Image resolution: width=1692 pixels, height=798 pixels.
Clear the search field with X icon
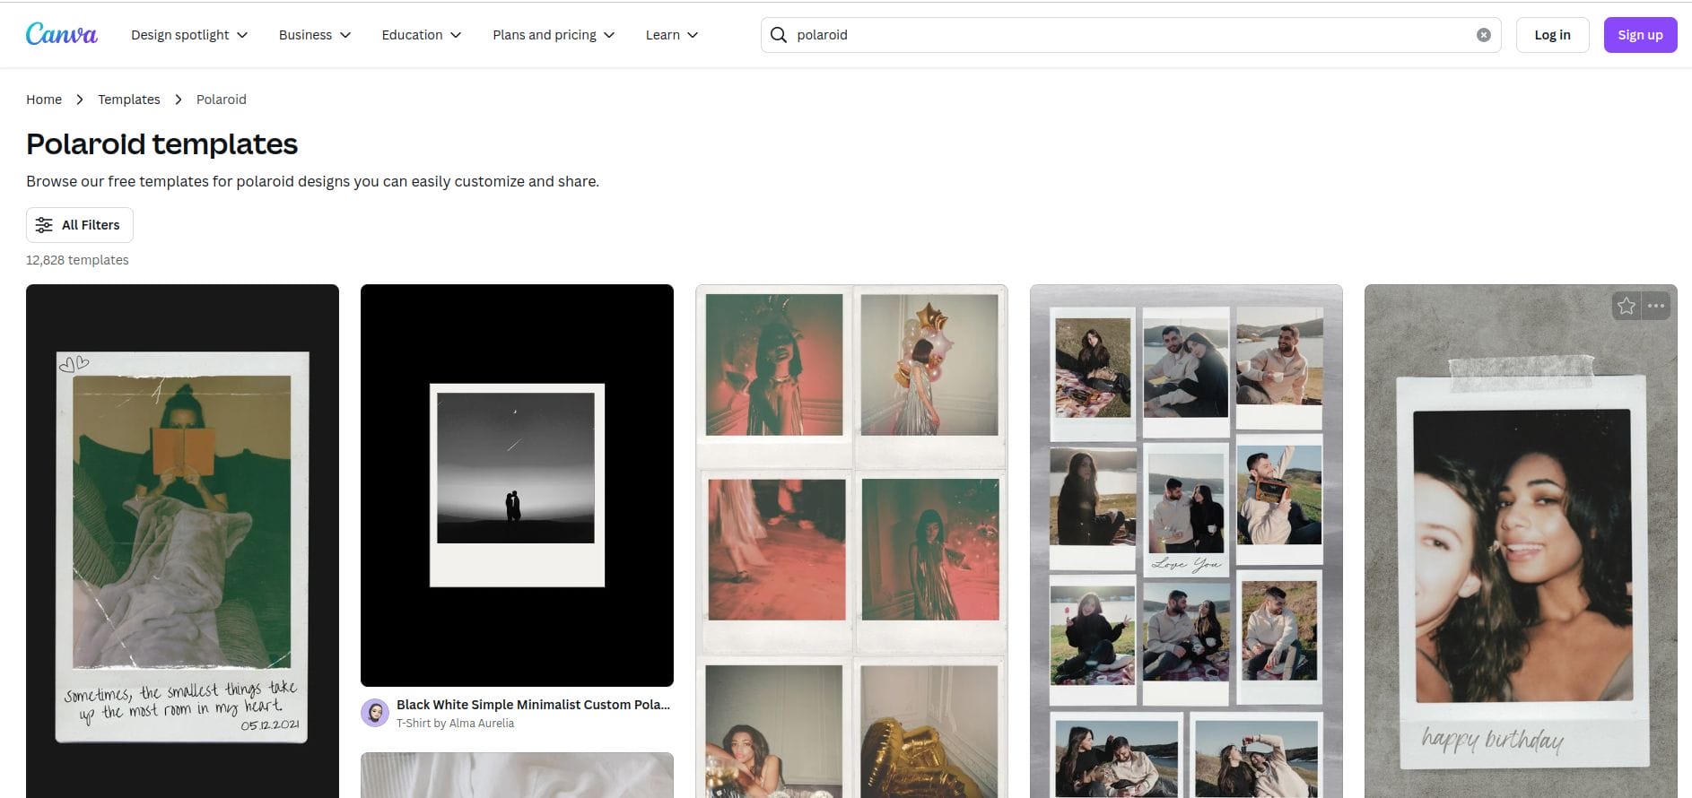pyautogui.click(x=1484, y=35)
